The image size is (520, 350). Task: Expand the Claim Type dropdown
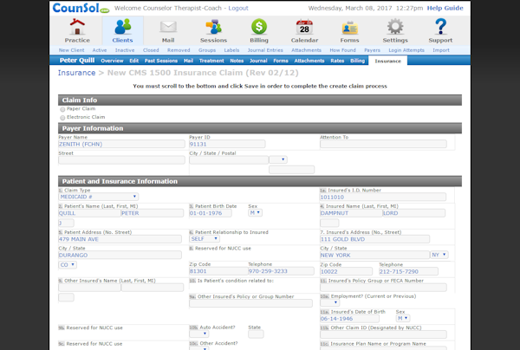click(x=98, y=197)
